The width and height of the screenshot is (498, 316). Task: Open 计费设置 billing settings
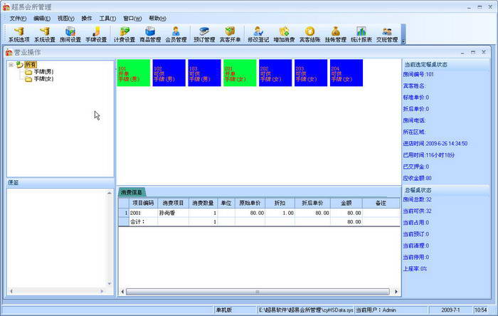tap(124, 34)
